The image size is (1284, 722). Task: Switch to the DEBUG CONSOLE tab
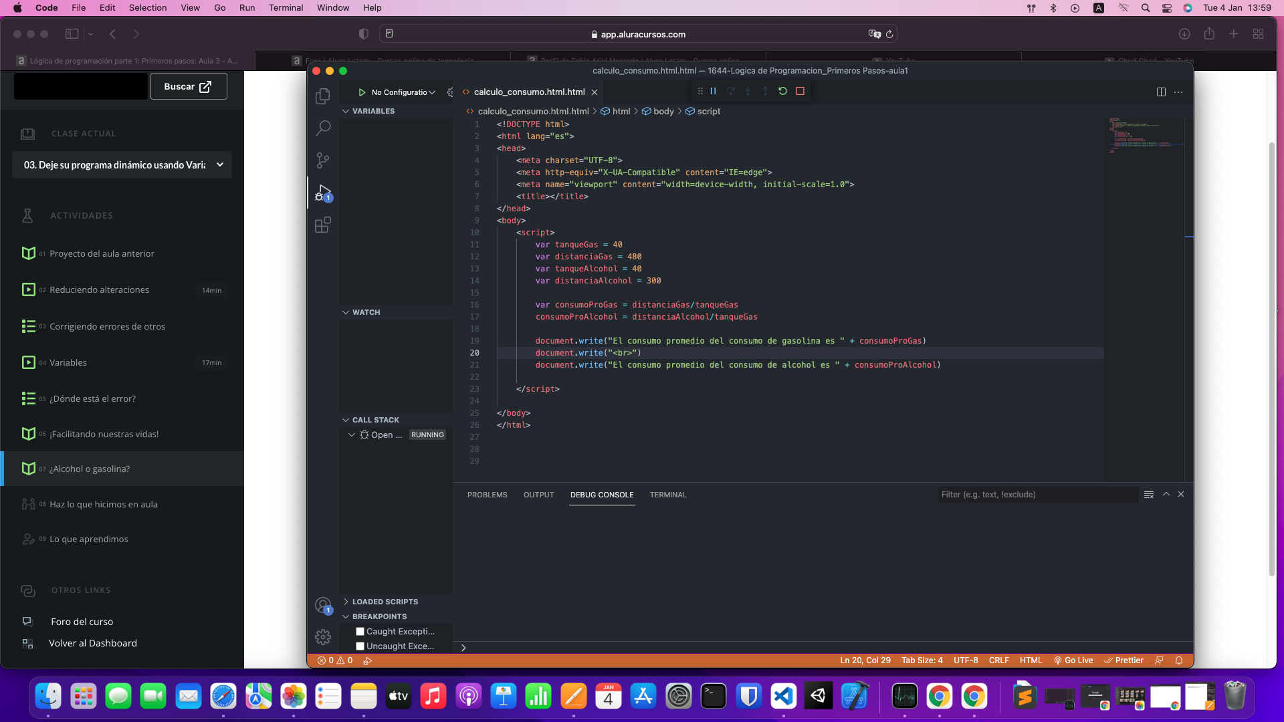(x=602, y=495)
